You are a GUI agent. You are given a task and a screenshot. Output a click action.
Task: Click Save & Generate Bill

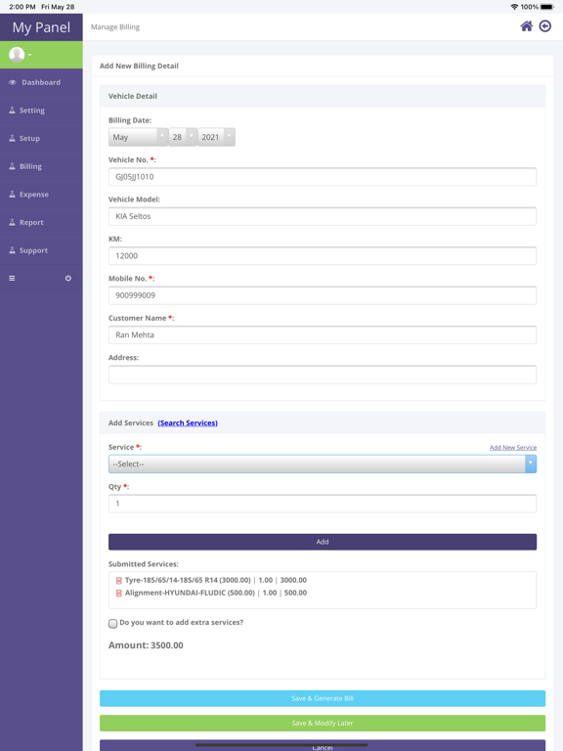pos(323,698)
